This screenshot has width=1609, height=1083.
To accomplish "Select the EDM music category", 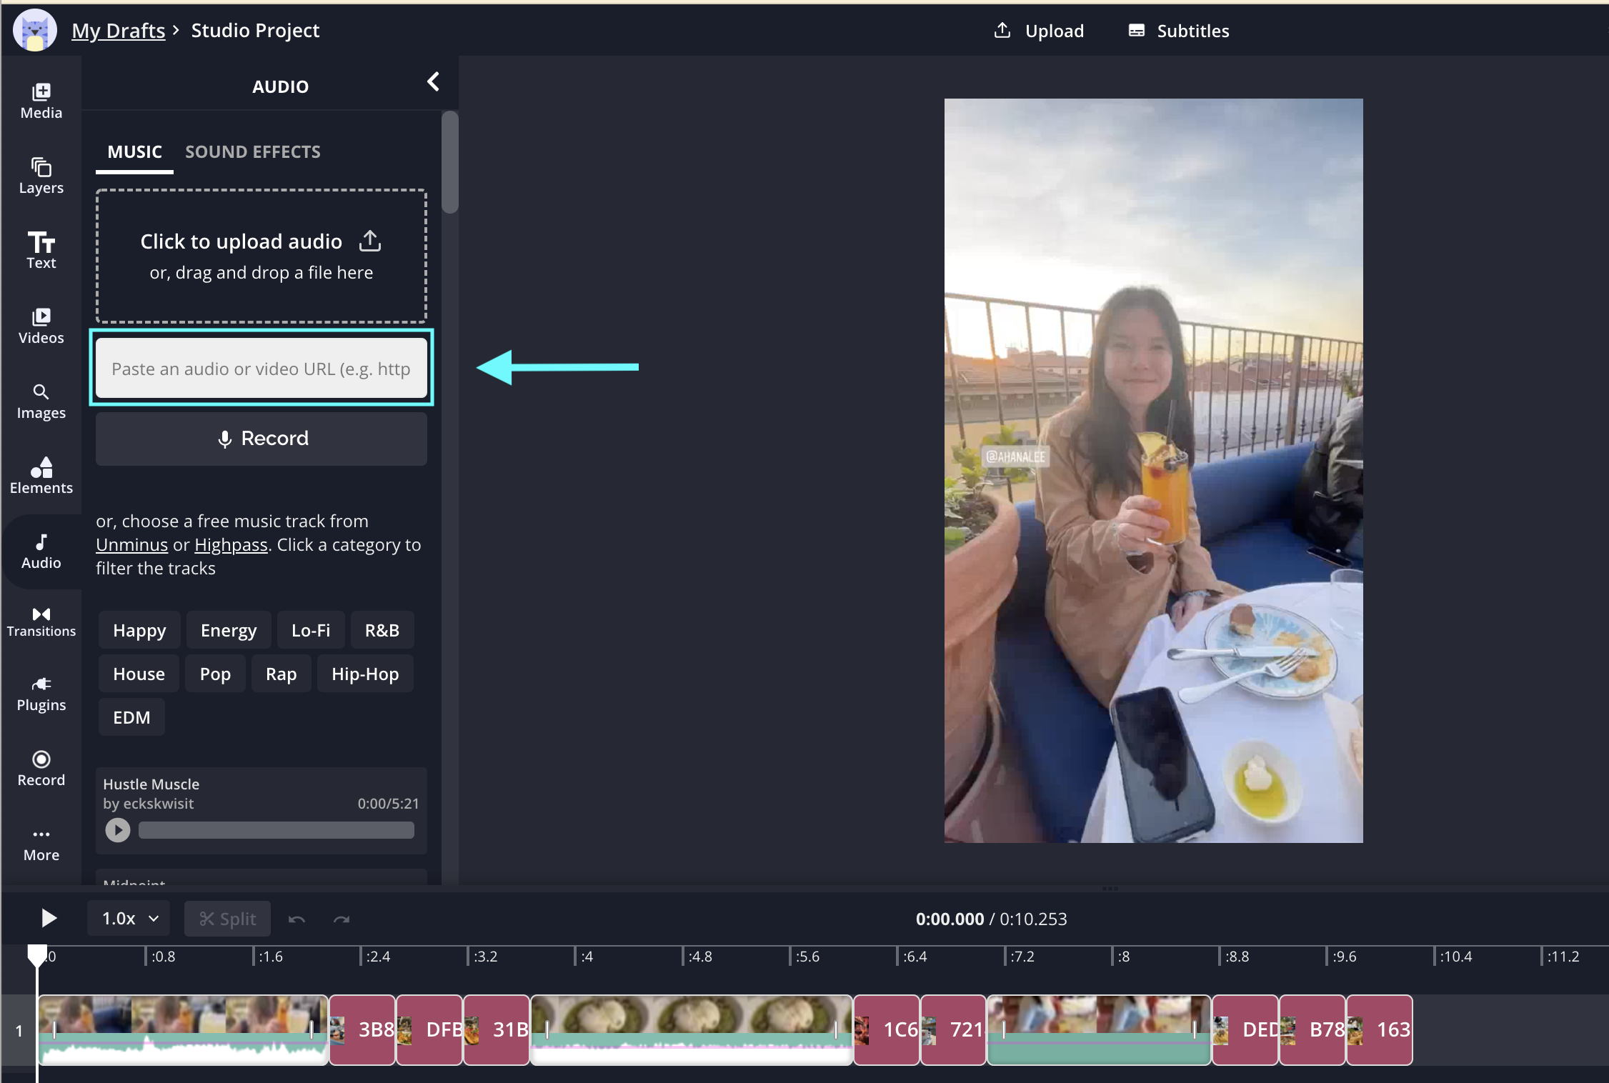I will 131,717.
